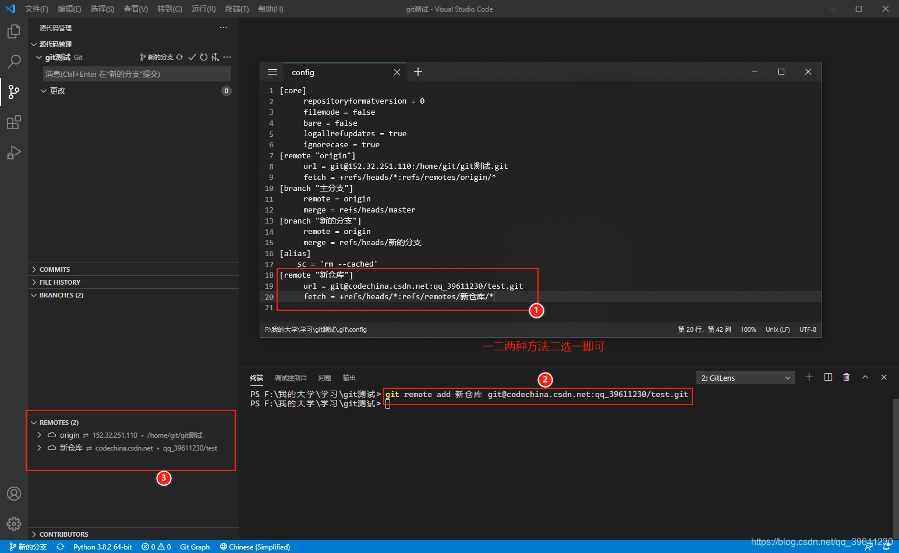Click inside the commit message input field
899x553 pixels.
136,74
